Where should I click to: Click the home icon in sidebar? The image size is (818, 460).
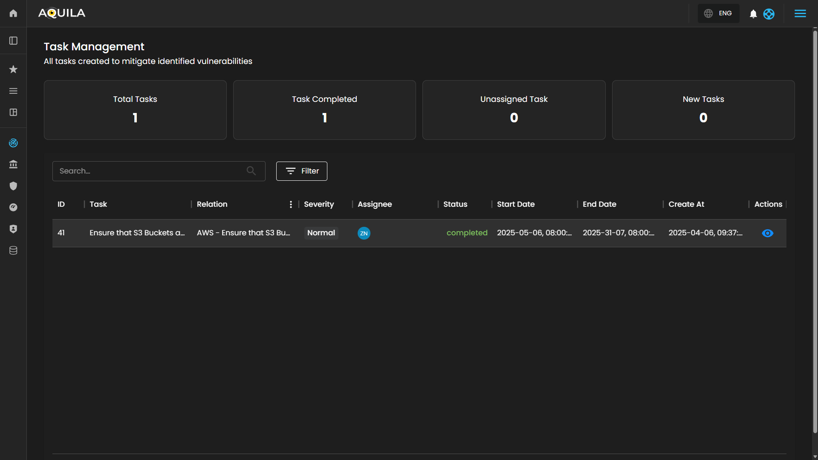pos(13,13)
